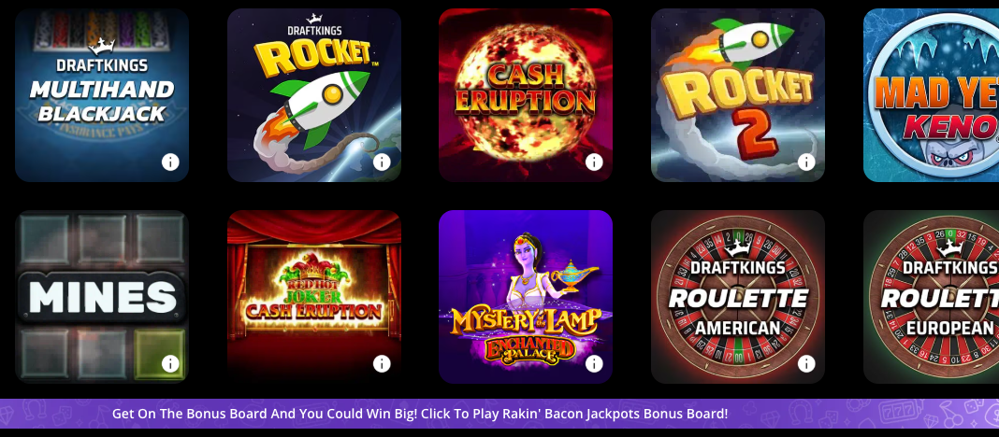
Task: Click info icon on DraftKings Rocket tile
Action: coord(382,162)
